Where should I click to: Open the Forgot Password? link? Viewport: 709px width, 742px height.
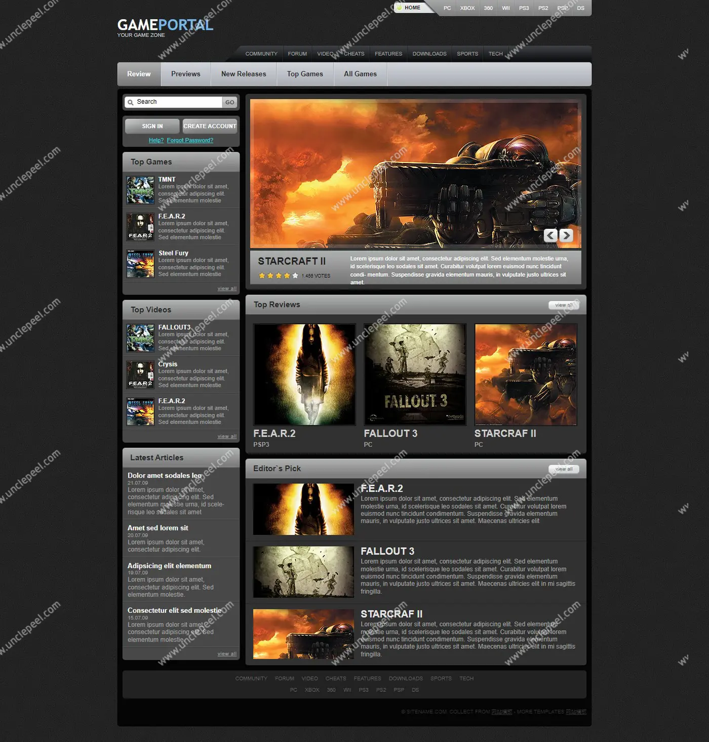[x=190, y=140]
